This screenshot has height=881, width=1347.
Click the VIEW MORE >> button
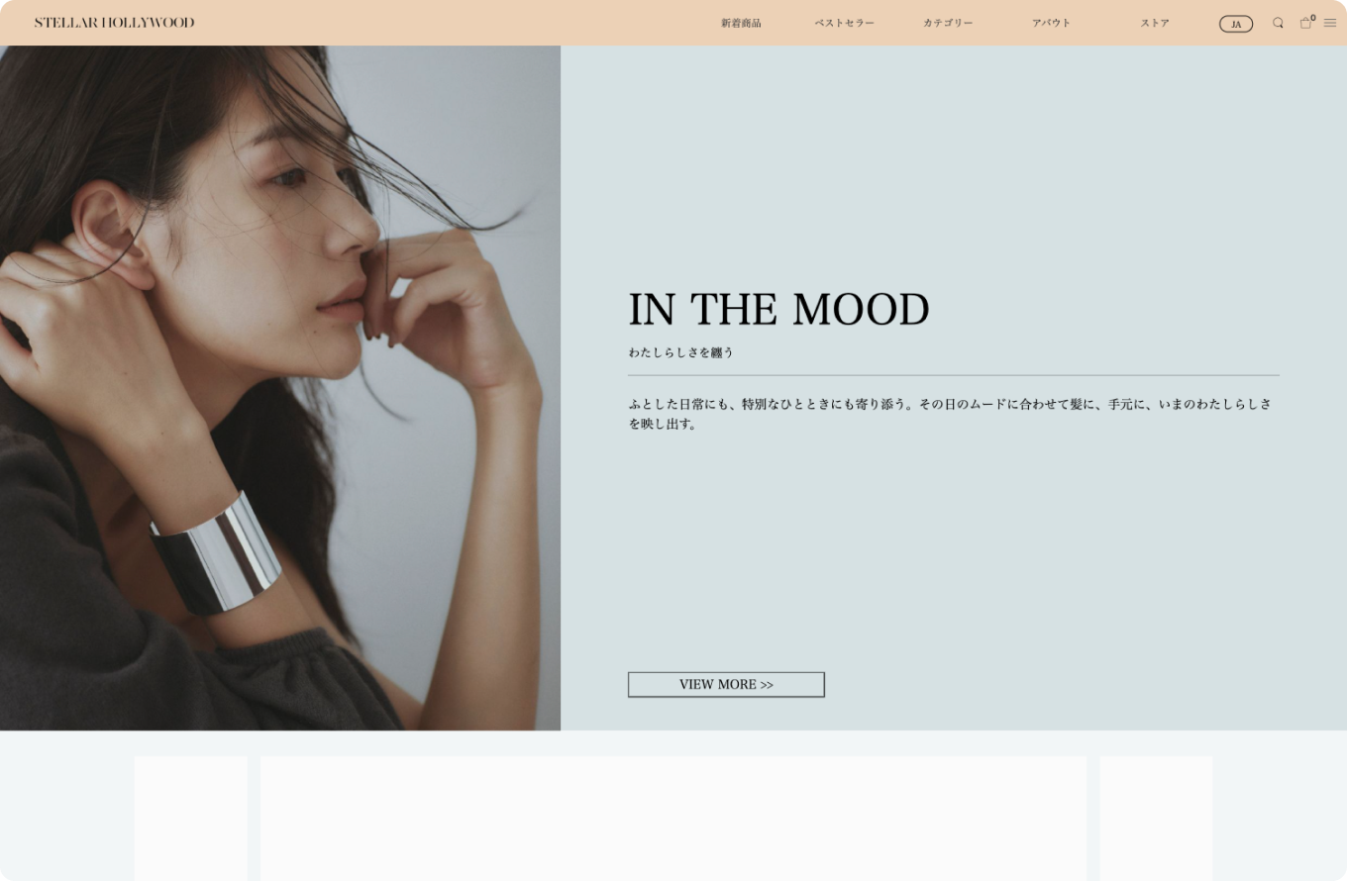[x=726, y=685]
